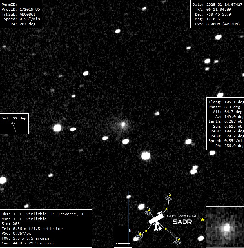
Task: Select the 'Obs: J. L. Virlichie' line
Action: tap(45, 214)
